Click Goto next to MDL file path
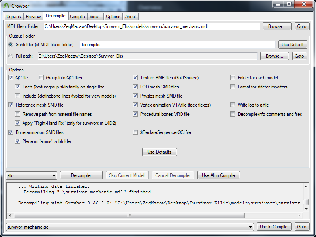Screen dimensions: 316x237 [302, 26]
